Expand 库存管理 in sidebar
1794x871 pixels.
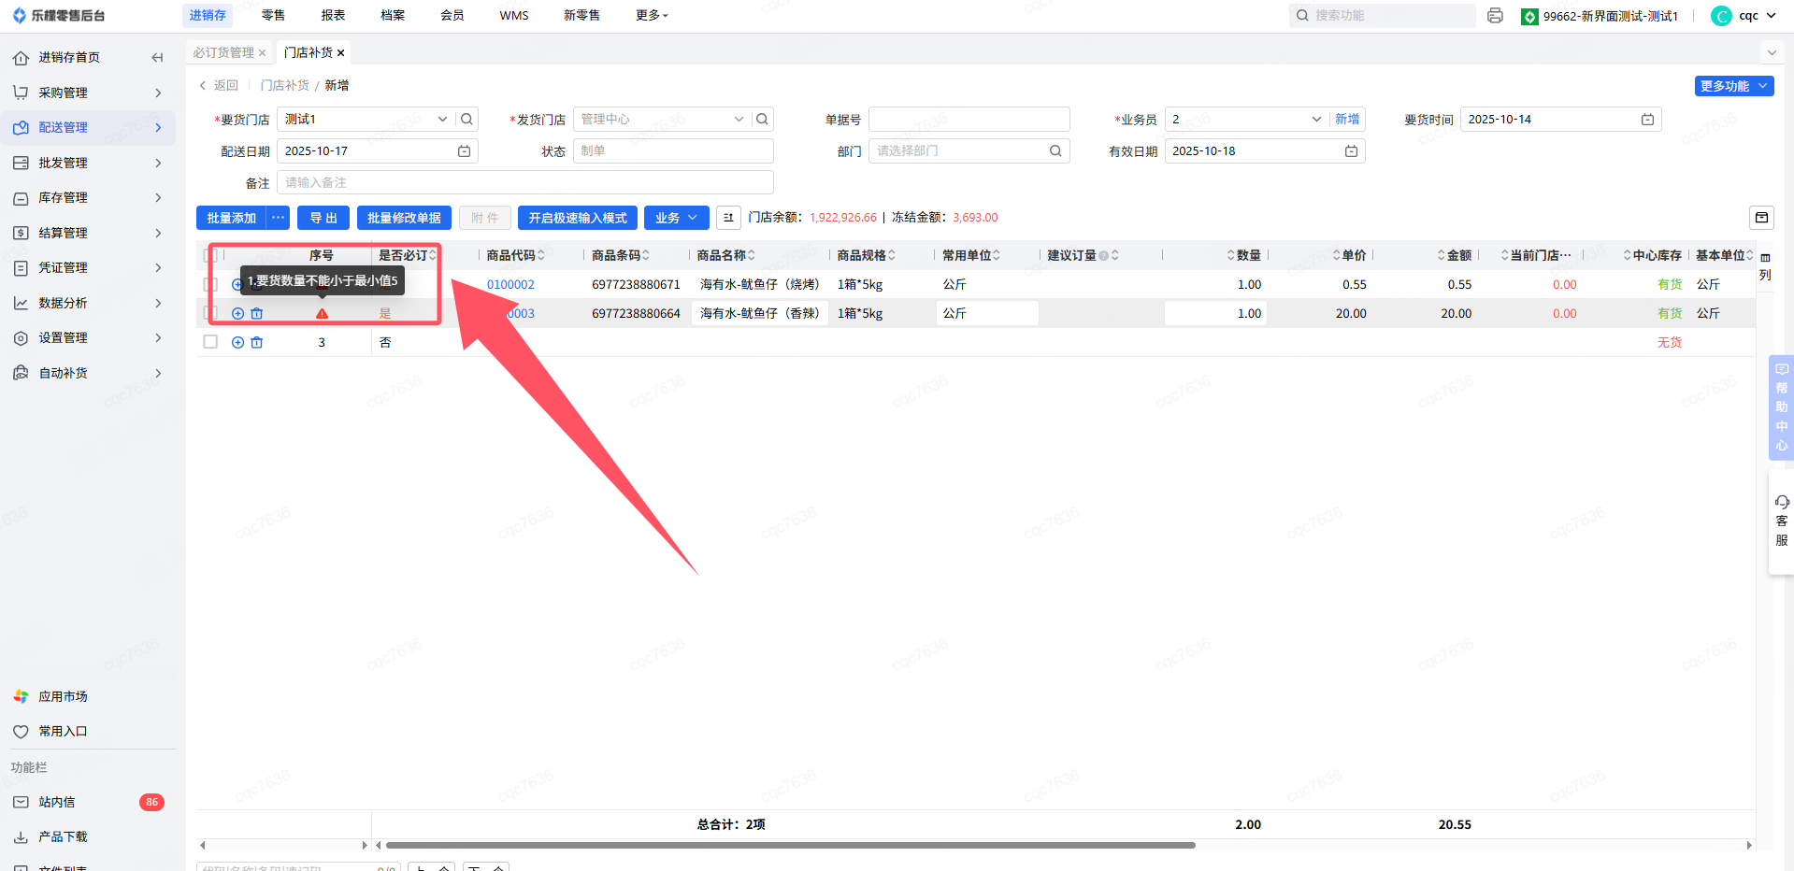(89, 198)
